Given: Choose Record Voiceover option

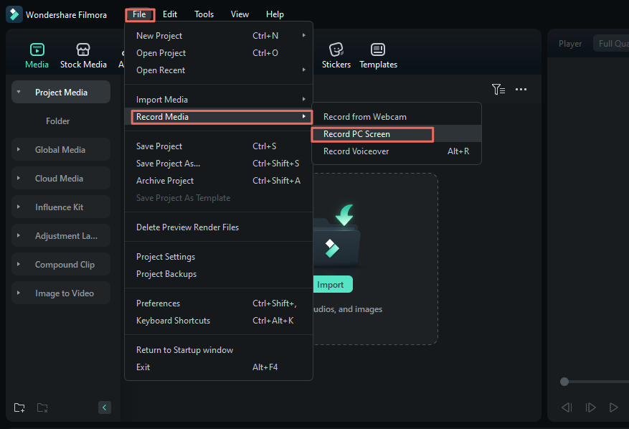Looking at the screenshot, I should tap(397, 151).
